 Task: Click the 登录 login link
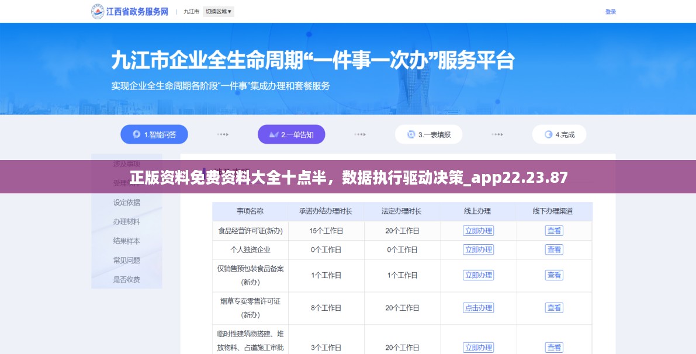click(610, 12)
